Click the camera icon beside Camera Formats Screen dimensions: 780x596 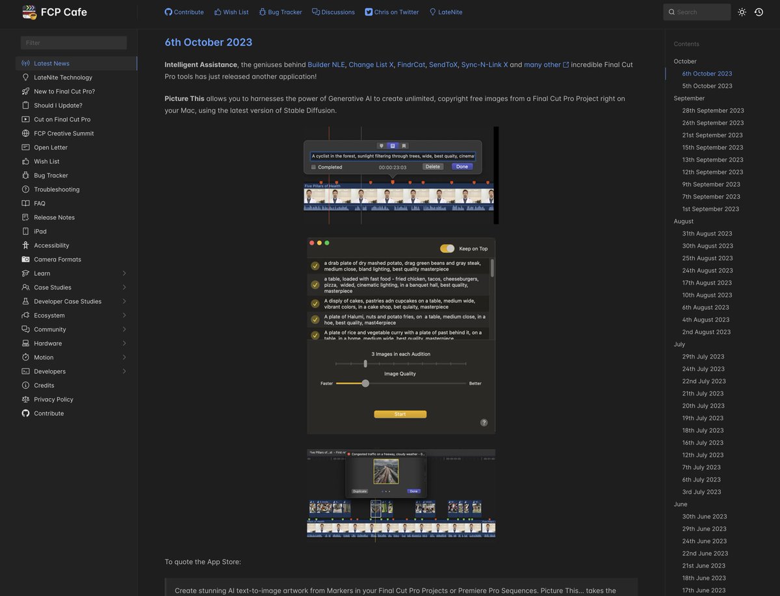pyautogui.click(x=25, y=259)
